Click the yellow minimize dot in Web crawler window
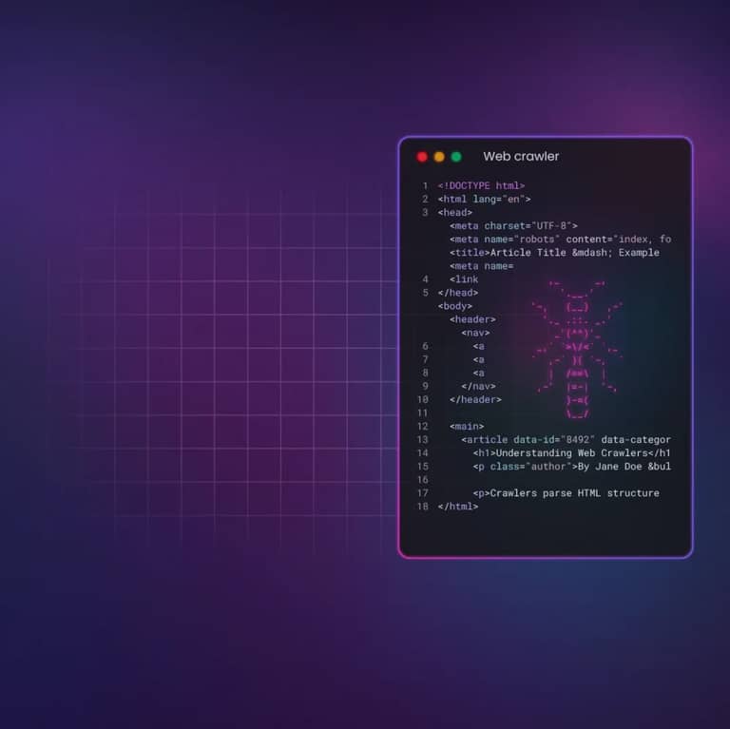Image resolution: width=730 pixels, height=729 pixels. (x=439, y=157)
